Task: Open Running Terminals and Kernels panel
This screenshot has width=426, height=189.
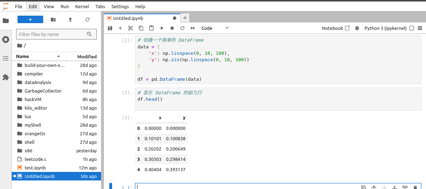Action: [6, 40]
